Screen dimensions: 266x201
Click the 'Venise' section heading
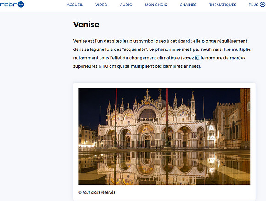86,24
